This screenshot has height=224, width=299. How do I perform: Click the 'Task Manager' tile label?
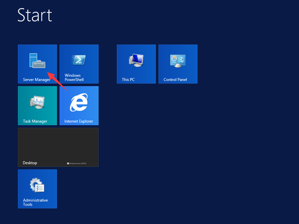35,121
